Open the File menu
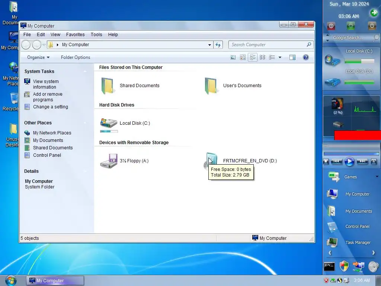The height and width of the screenshot is (286, 381). click(27, 35)
